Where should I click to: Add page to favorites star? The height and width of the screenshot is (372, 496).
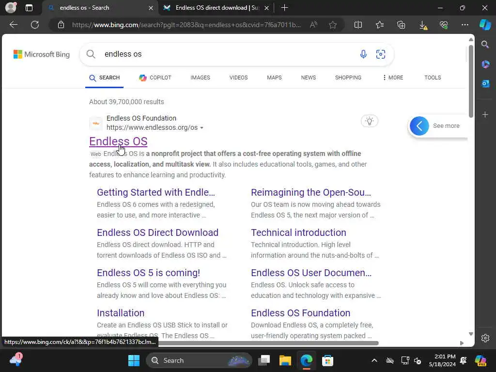(x=332, y=25)
